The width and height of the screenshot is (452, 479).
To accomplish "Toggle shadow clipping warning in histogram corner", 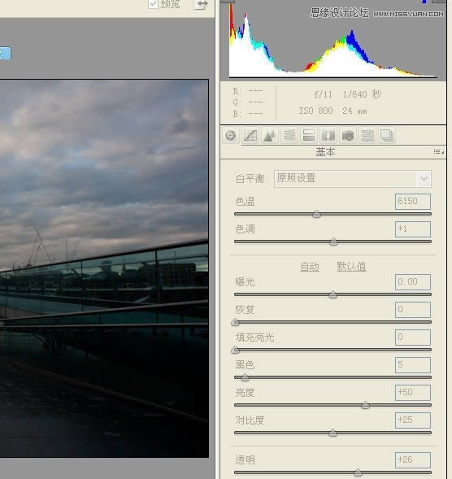I will tap(228, 2).
